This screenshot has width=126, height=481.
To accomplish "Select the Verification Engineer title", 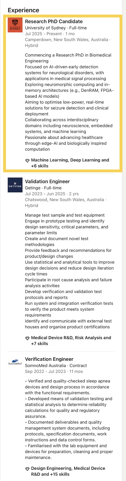I will click(x=49, y=359).
